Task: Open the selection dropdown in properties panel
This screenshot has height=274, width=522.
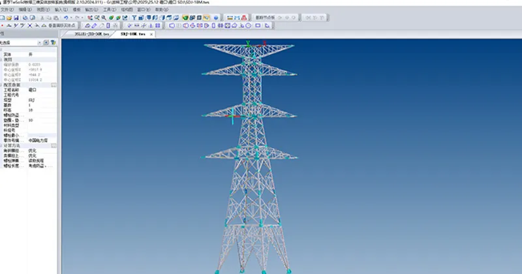Action: click(39, 42)
